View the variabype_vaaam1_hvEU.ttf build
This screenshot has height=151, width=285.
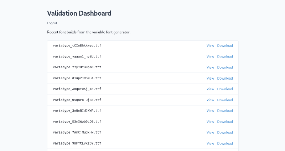pyautogui.click(x=210, y=56)
